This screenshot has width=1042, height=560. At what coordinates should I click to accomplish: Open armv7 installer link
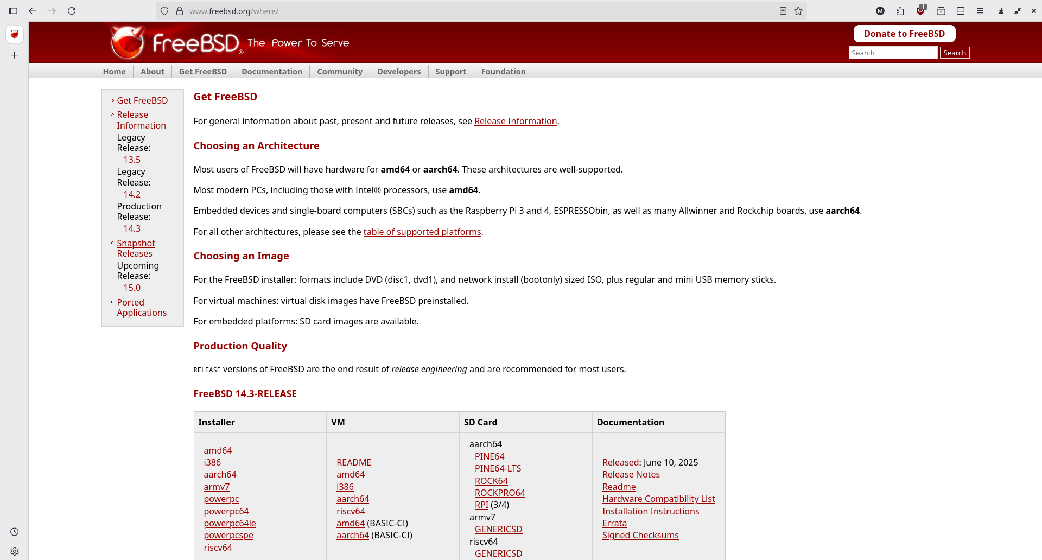217,487
